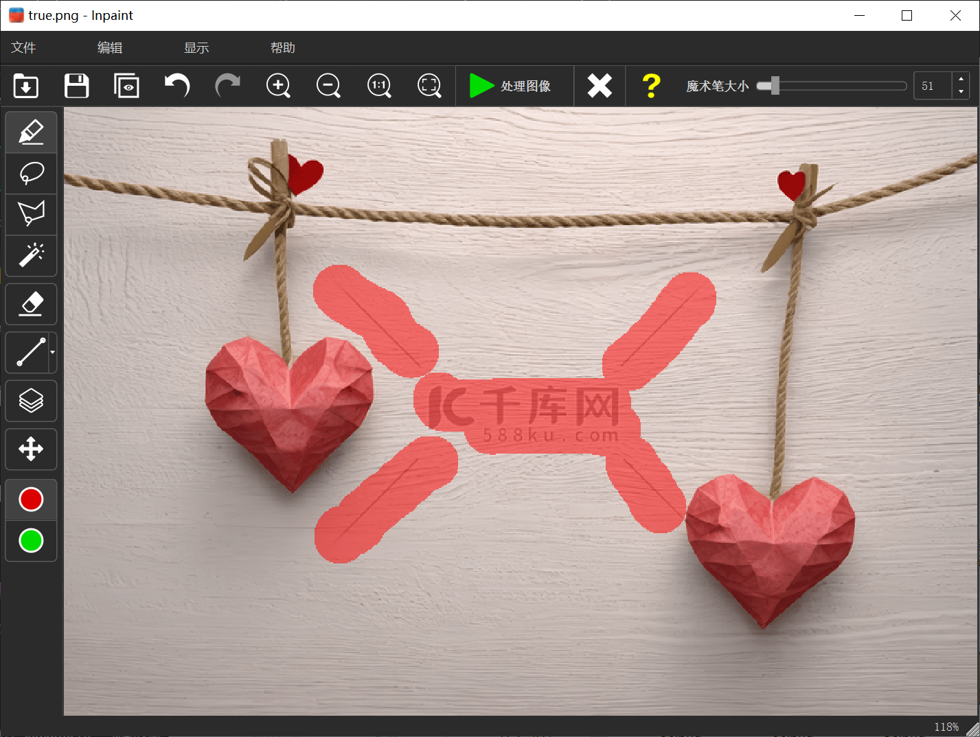Open the 显示 menu
Viewport: 980px width, 737px height.
click(x=196, y=47)
